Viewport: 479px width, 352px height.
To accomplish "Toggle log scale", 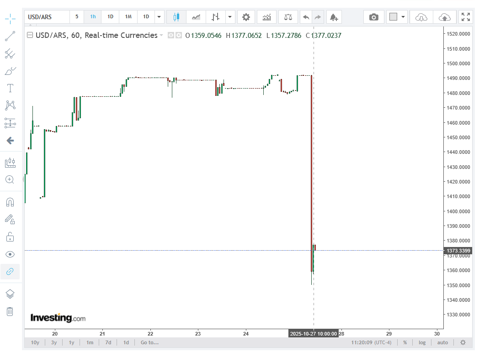I will [422, 342].
